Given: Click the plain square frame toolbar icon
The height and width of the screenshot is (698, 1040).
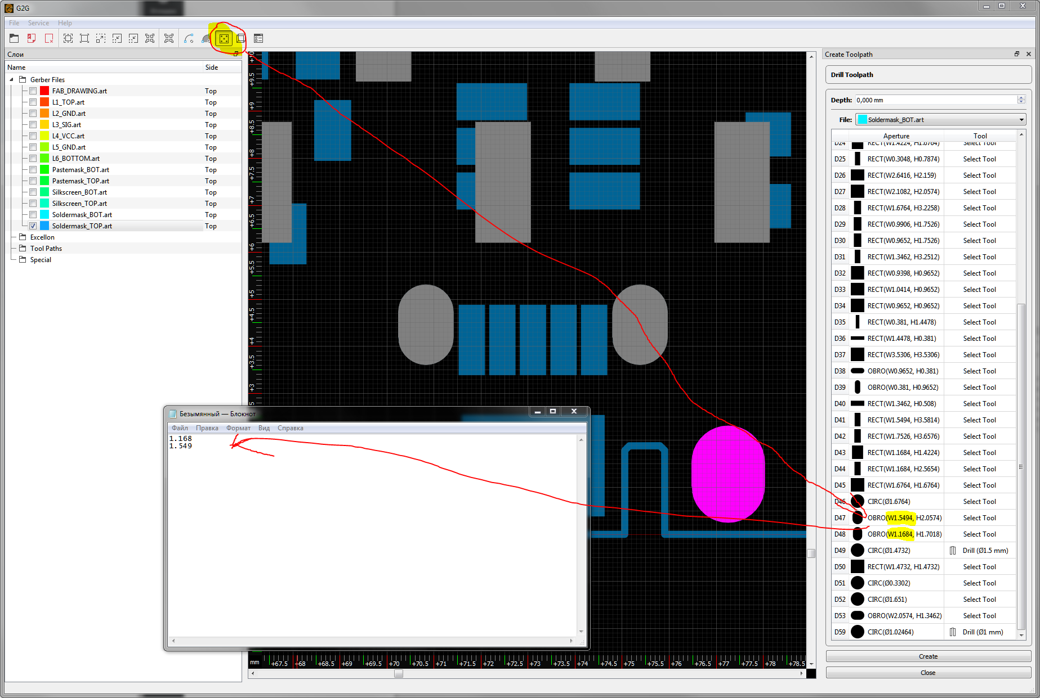Looking at the screenshot, I should point(84,38).
